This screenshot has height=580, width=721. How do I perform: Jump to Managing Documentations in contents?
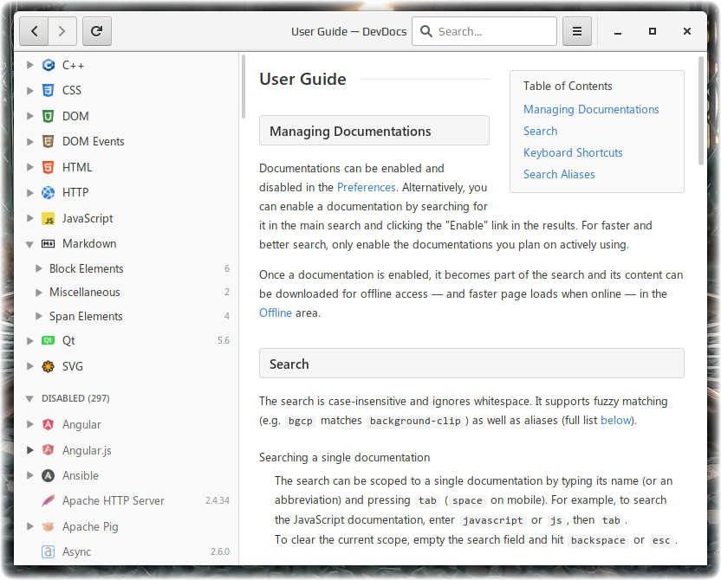pos(591,109)
